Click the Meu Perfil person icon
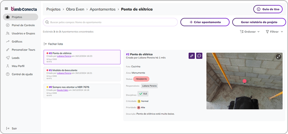Image resolution: width=288 pixels, height=134 pixels. pos(8,66)
